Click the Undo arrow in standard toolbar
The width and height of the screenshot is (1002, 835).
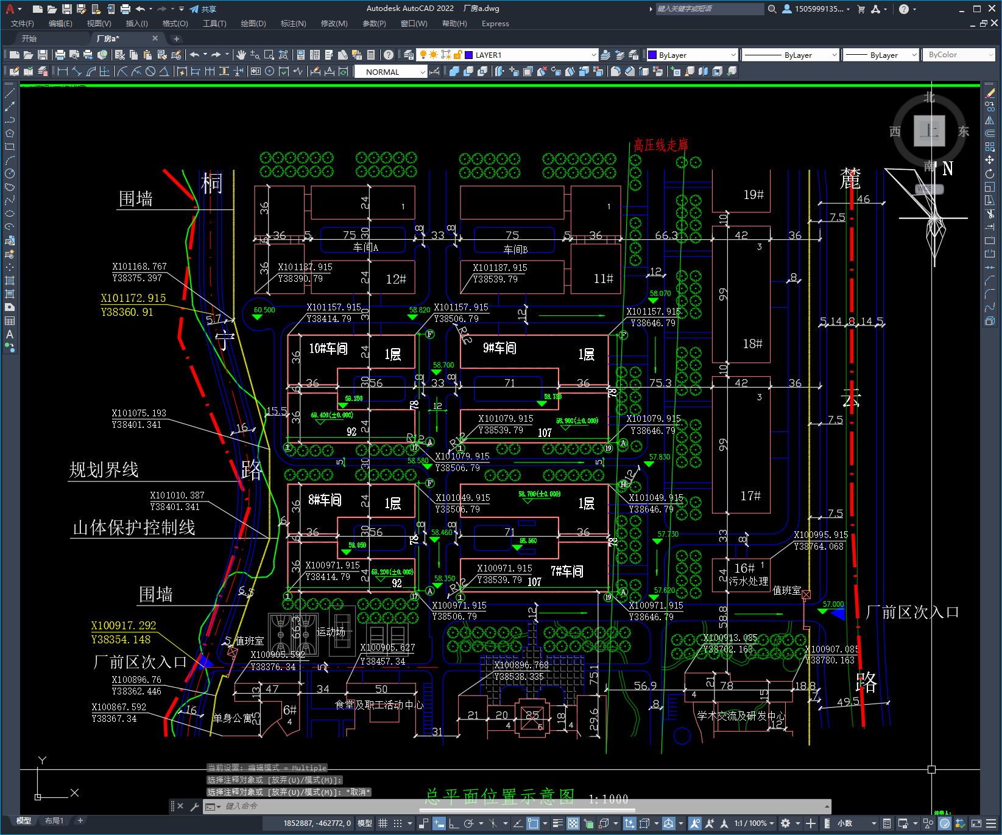point(194,55)
